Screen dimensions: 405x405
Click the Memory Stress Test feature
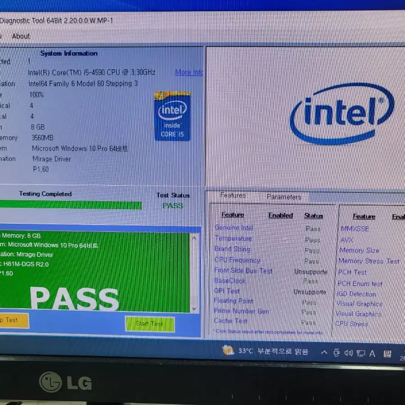pyautogui.click(x=369, y=261)
